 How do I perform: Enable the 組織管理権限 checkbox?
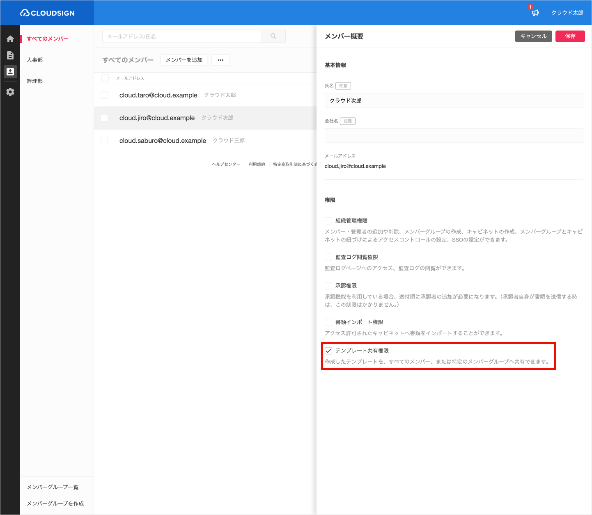click(328, 221)
